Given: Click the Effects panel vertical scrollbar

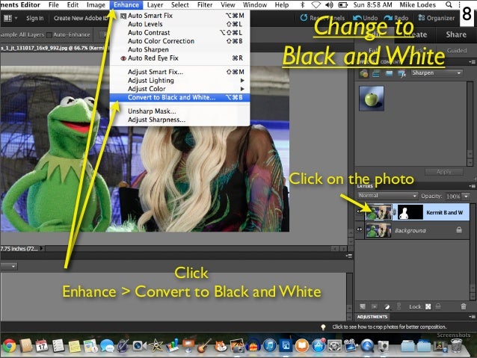Looking at the screenshot, I should (470, 124).
